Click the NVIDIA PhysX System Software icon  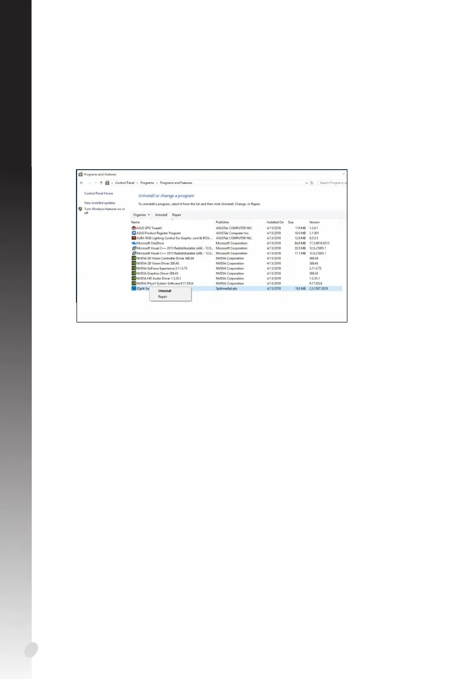[x=134, y=283]
